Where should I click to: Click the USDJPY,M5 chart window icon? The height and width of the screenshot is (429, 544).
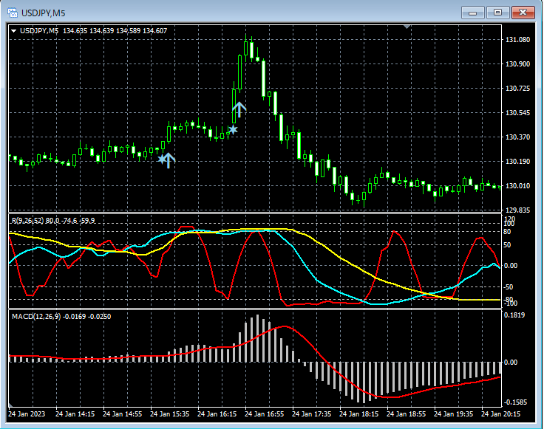[13, 13]
